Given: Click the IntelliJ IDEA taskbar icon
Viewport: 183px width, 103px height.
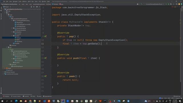Looking at the screenshot, I should click(x=63, y=101).
